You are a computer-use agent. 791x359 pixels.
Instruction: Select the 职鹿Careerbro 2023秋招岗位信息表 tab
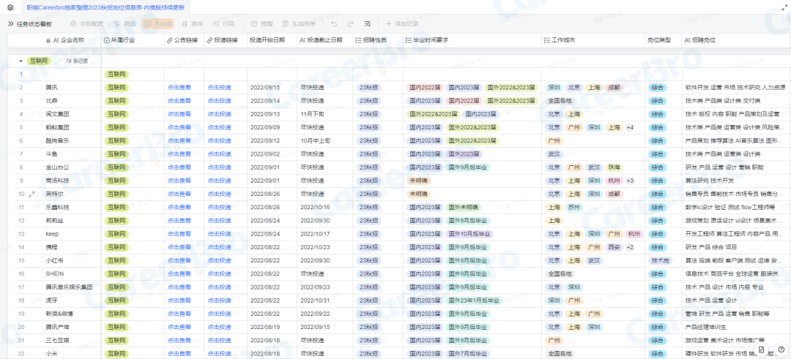tap(105, 7)
